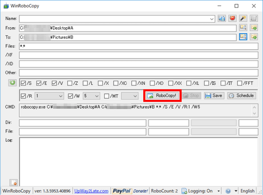Open the /R retry count dropdown
Image resolution: width=263 pixels, height=195 pixels.
(x=61, y=96)
